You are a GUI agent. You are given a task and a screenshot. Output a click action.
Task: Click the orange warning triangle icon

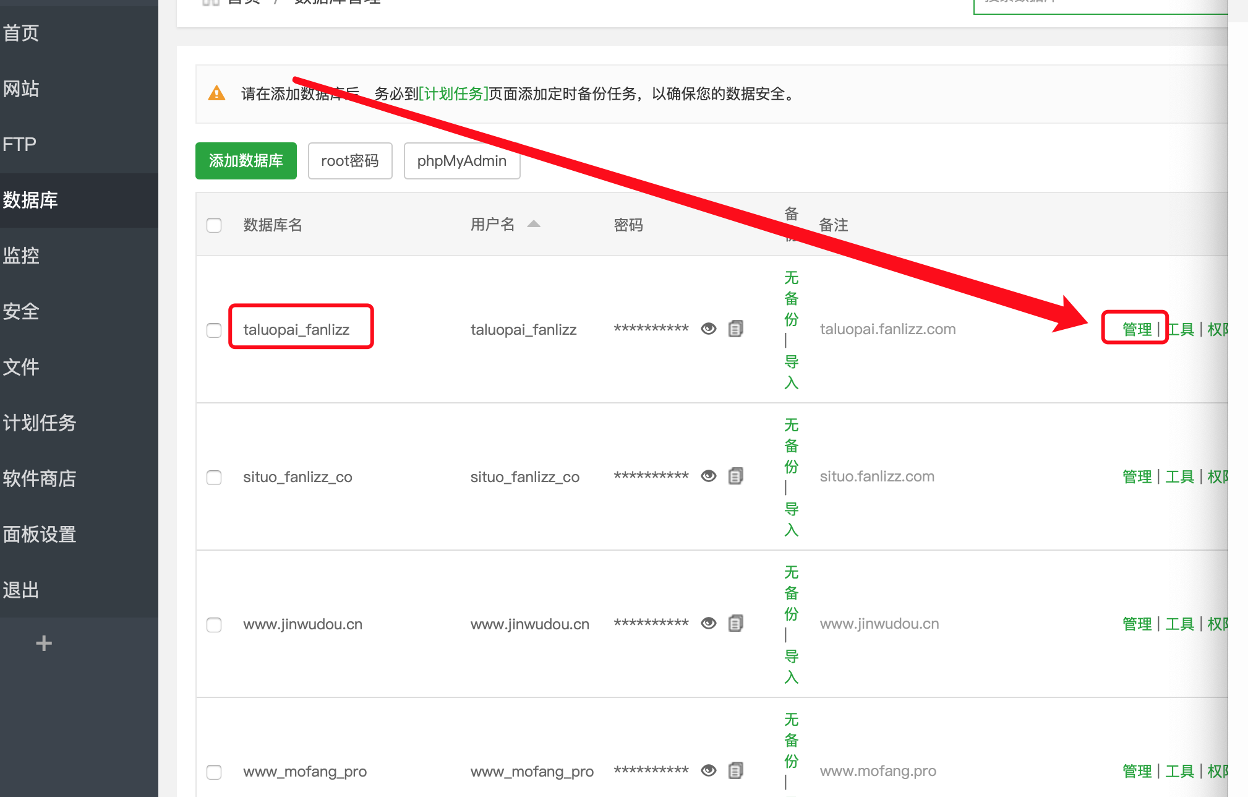216,93
